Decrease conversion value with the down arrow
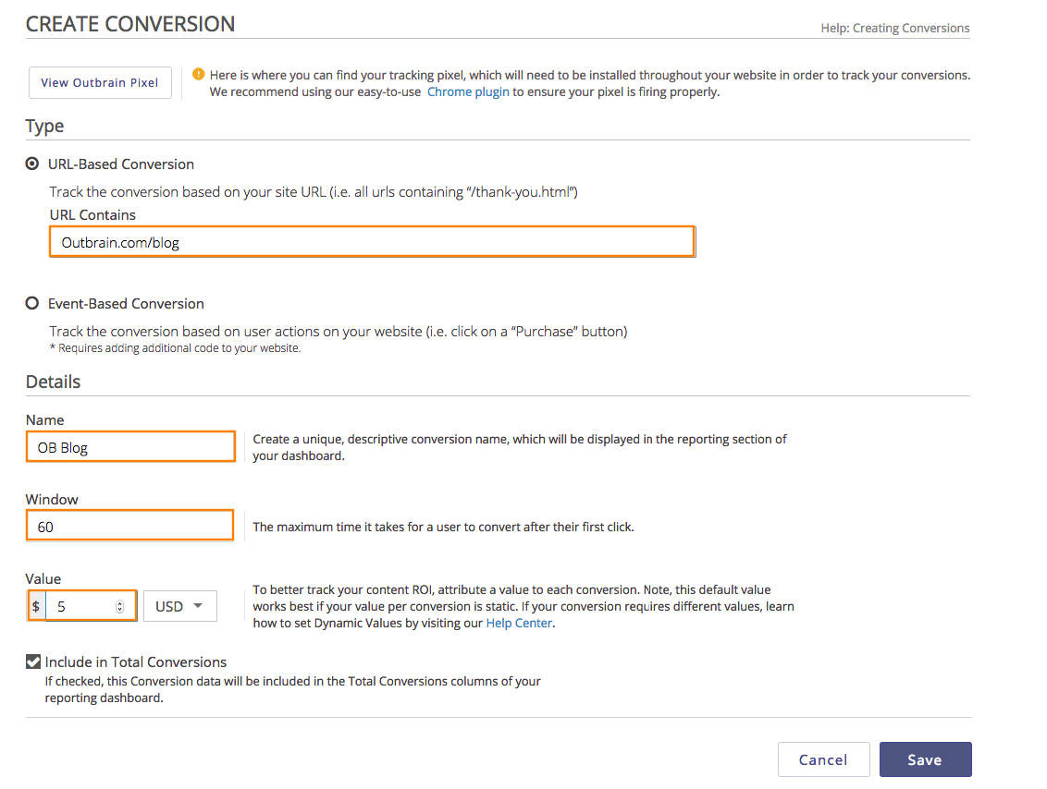The width and height of the screenshot is (1047, 789). (x=119, y=610)
